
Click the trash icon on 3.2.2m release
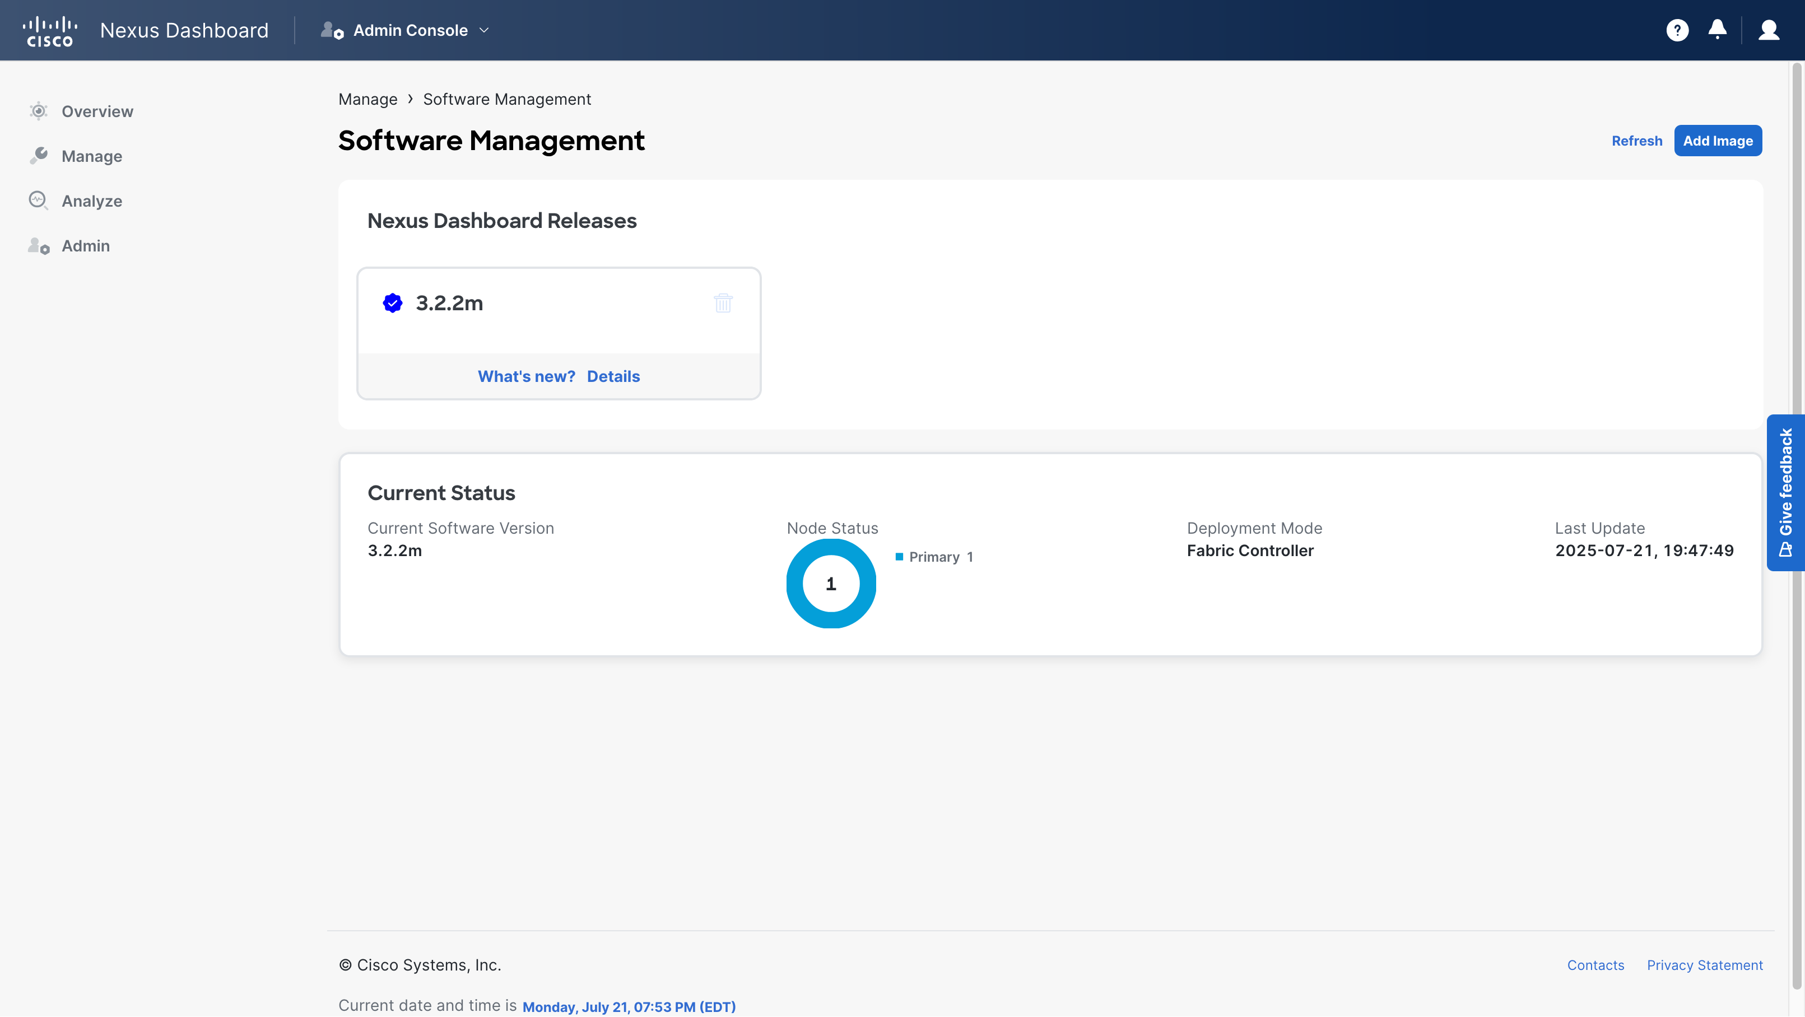pos(723,302)
